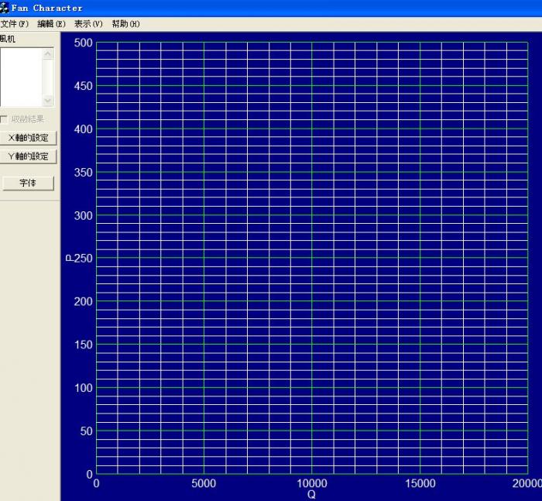542x501 pixels.
Task: Select the P label beside the chart
Action: tap(68, 259)
